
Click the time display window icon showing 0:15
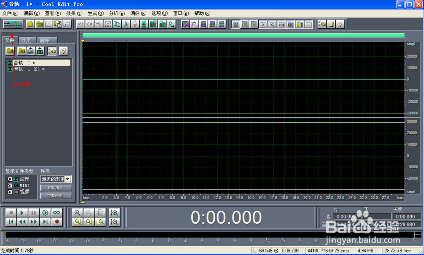point(281,24)
